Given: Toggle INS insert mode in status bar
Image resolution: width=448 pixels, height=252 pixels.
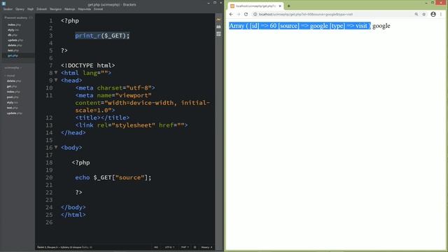Looking at the screenshot, I should click(156, 247).
